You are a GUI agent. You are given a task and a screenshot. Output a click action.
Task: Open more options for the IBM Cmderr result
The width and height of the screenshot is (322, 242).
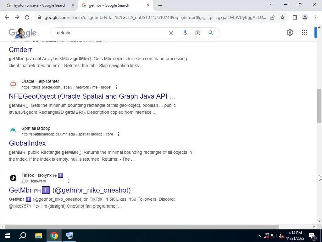107,41
